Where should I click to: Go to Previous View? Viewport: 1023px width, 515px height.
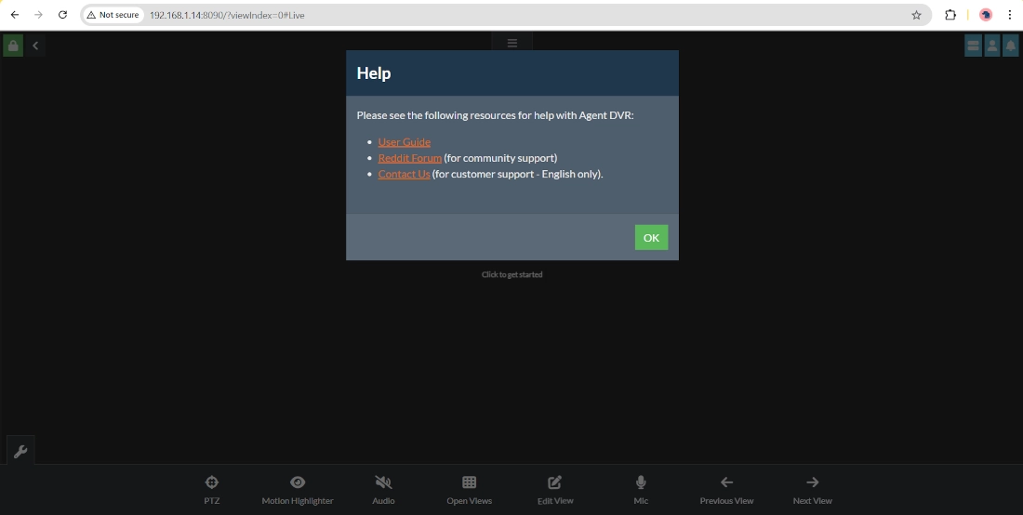(x=727, y=490)
